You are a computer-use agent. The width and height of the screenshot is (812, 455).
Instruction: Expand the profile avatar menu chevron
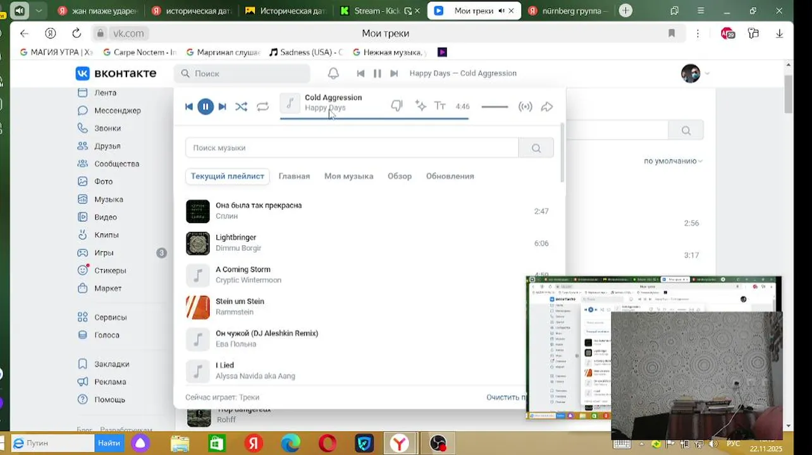[707, 73]
